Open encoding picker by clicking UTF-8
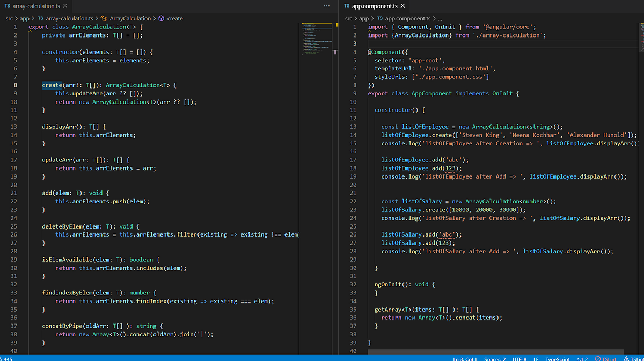 (x=519, y=358)
